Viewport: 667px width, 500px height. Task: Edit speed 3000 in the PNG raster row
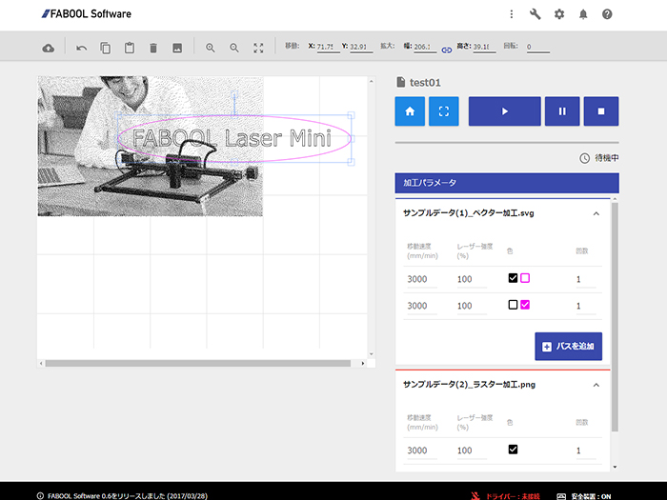point(420,450)
